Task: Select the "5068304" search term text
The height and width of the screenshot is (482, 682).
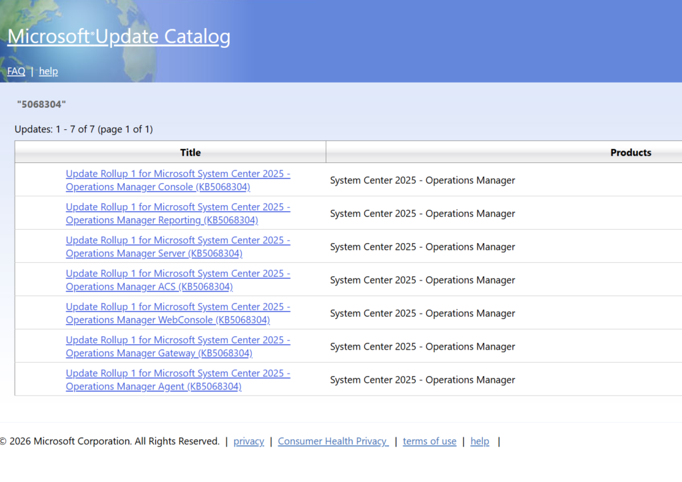Action: (x=41, y=105)
